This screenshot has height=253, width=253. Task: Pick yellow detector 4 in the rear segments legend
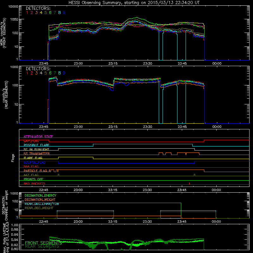click(41, 73)
